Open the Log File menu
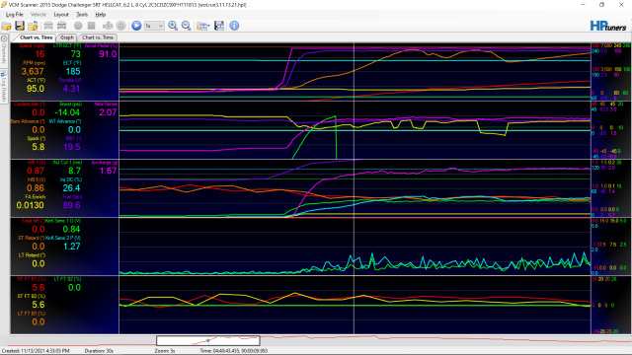 pyautogui.click(x=15, y=15)
